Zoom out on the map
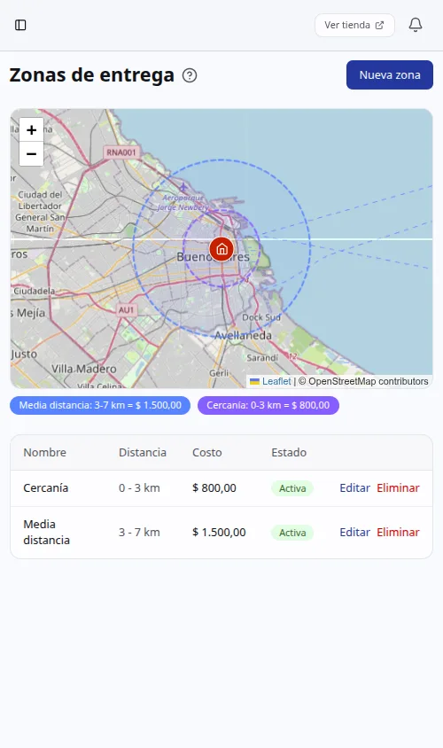The width and height of the screenshot is (443, 748). [x=32, y=154]
